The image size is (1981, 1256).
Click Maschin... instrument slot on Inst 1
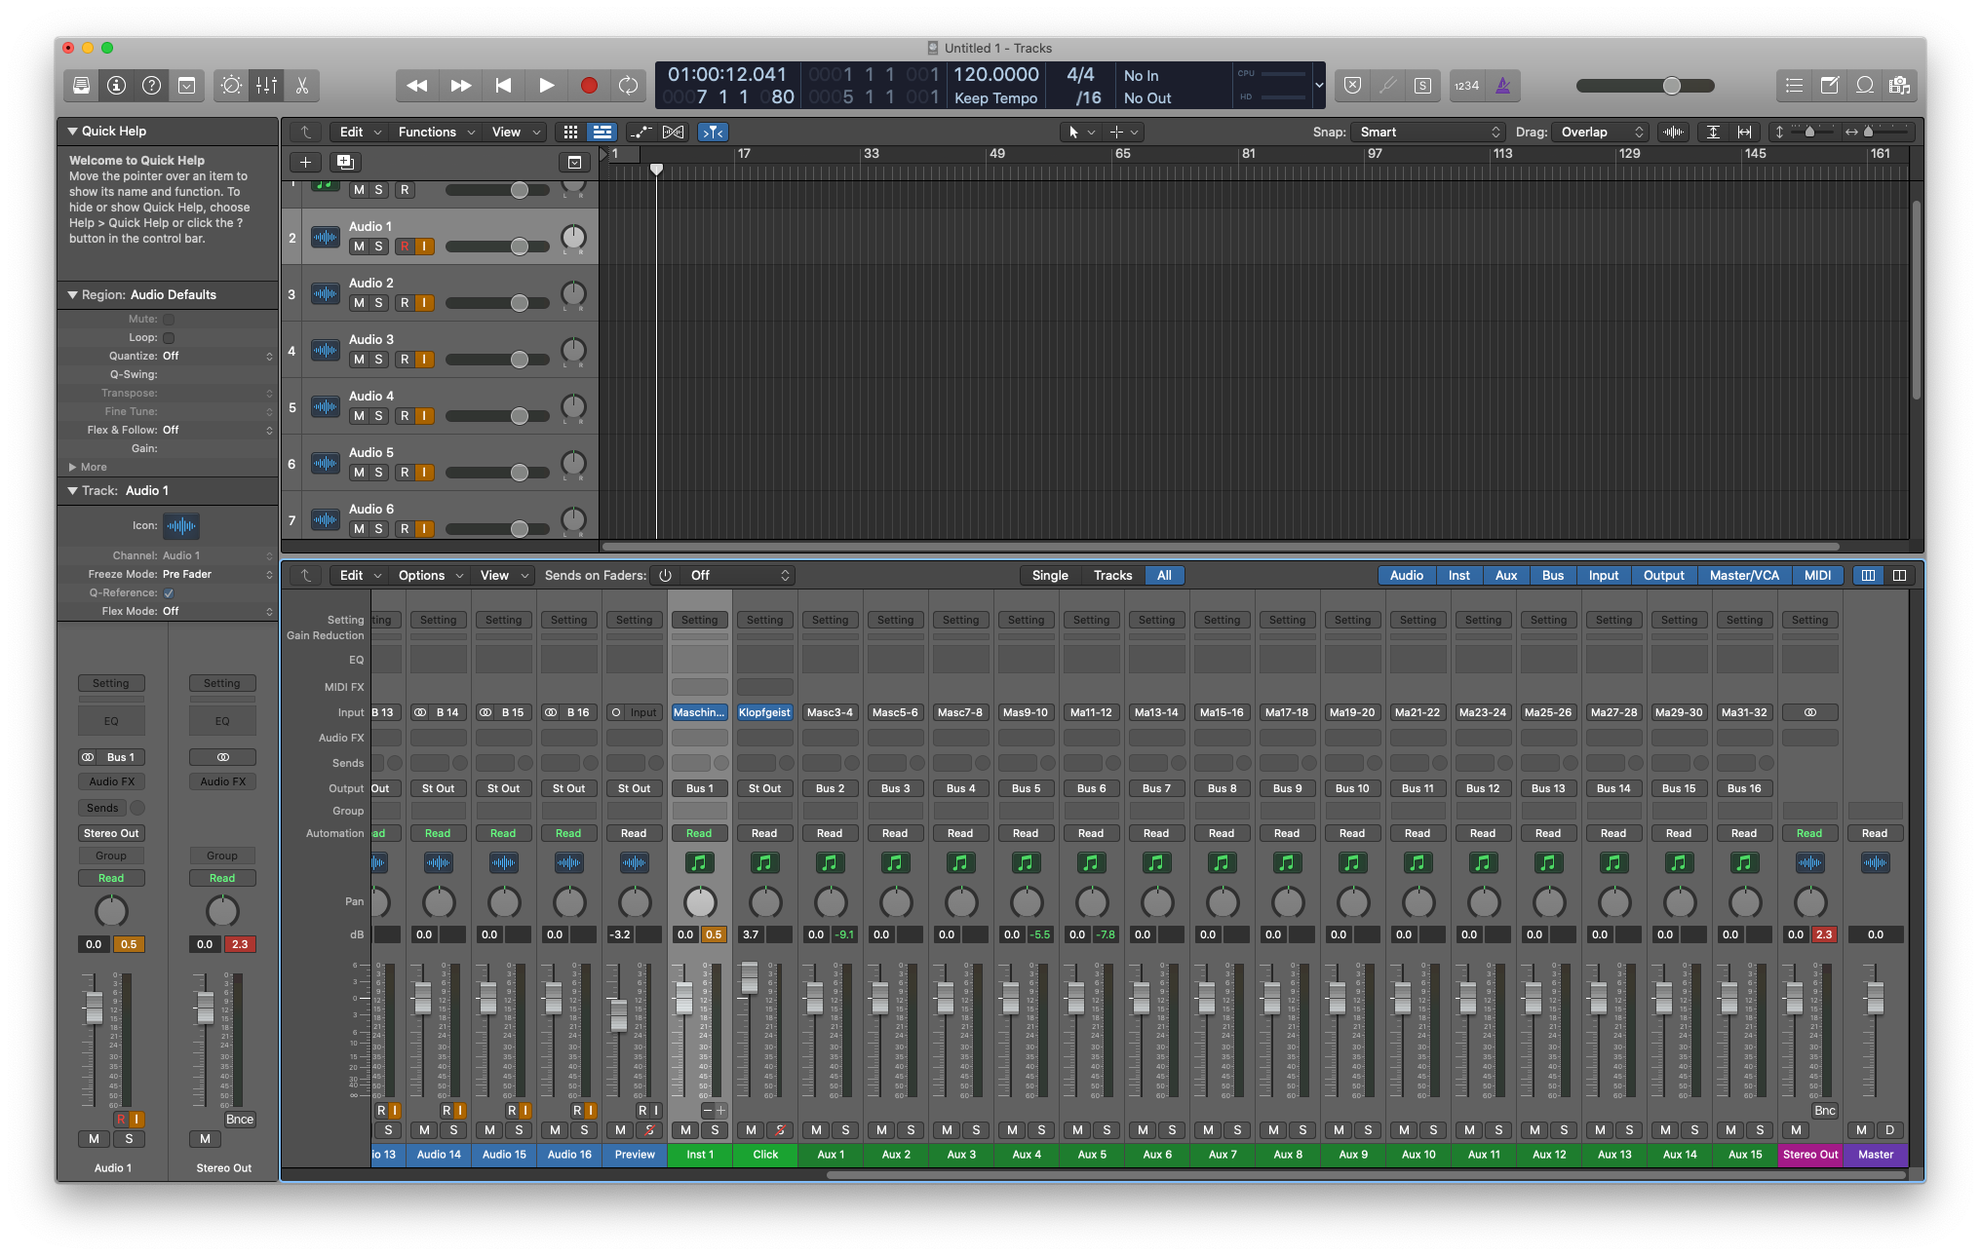(699, 712)
